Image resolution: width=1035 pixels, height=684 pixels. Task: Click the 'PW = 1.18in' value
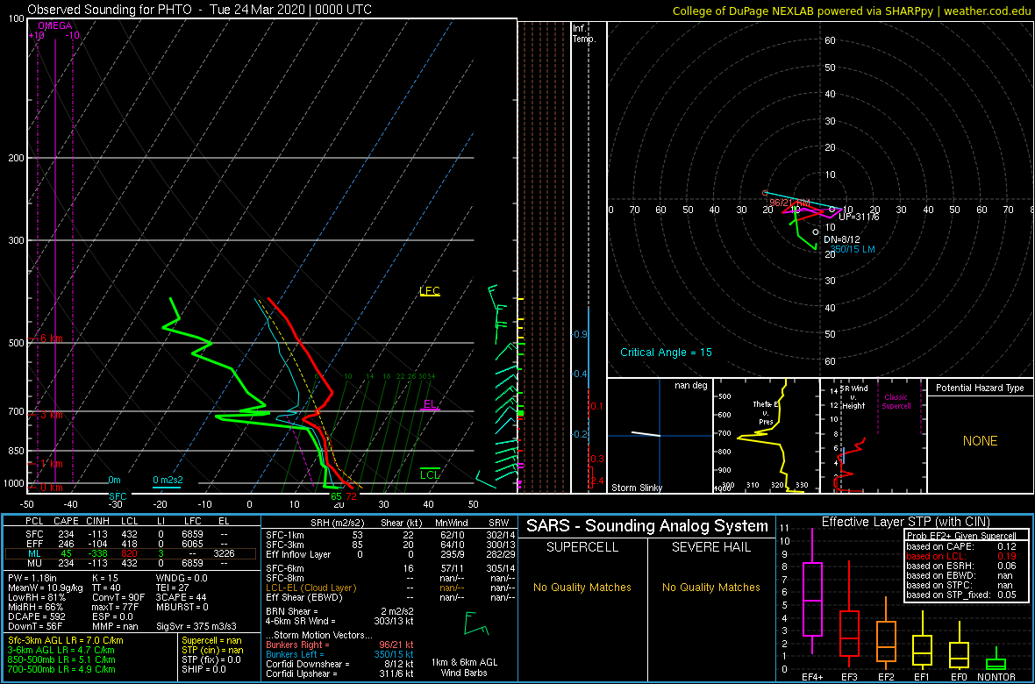[x=33, y=577]
